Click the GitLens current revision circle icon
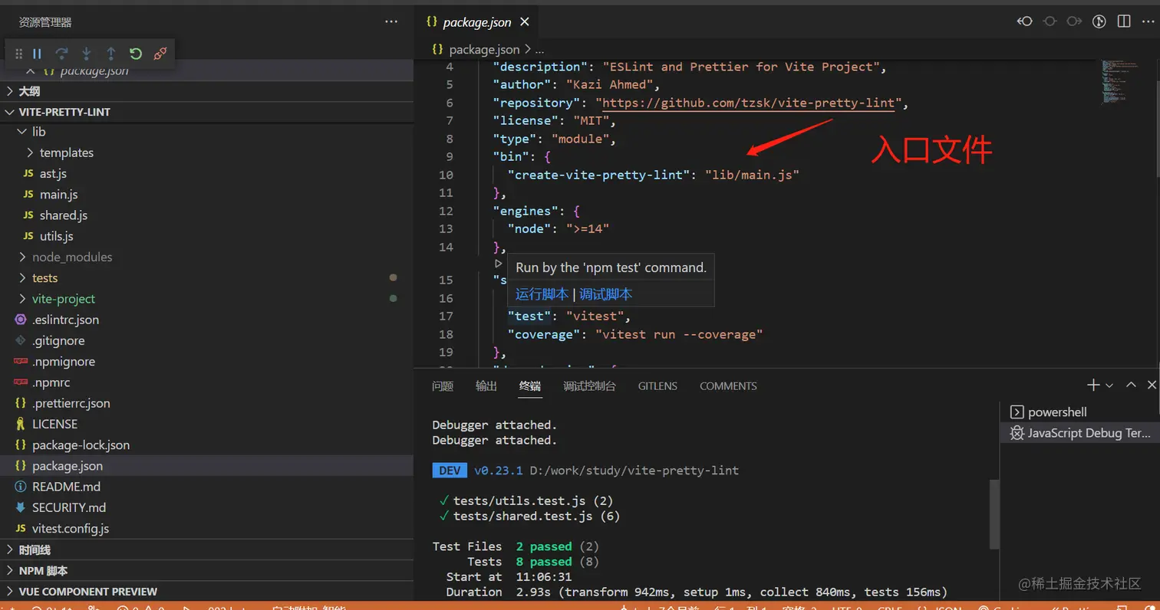This screenshot has width=1160, height=610. pos(1050,21)
